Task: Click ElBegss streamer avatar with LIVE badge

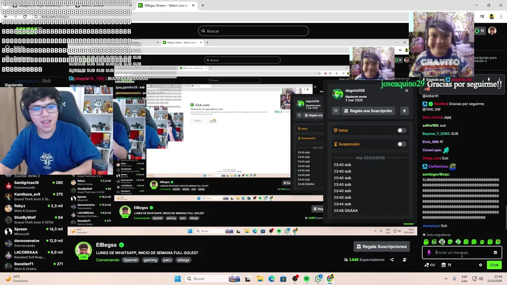Action: coord(83,251)
